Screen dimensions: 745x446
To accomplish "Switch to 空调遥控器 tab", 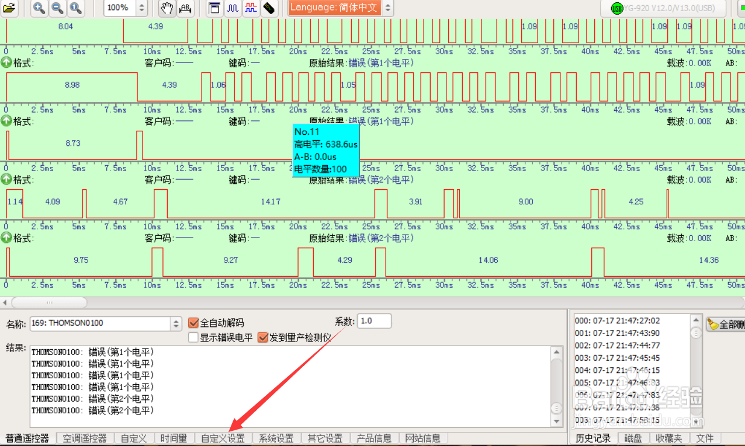I will pyautogui.click(x=85, y=438).
